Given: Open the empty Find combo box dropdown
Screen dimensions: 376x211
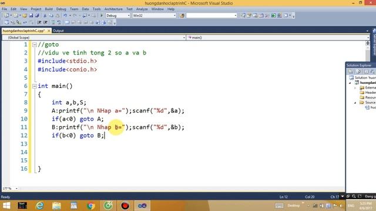Looking at the screenshot, I should point(235,16).
